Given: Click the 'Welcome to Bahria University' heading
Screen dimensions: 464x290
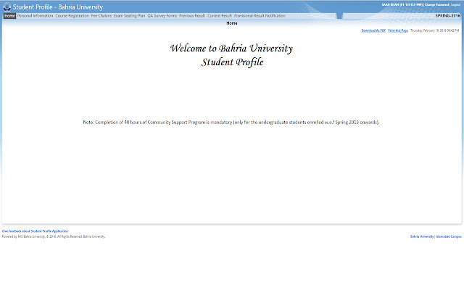Looking at the screenshot, I should 232,49.
